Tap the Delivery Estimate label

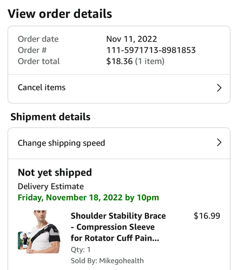pos(51,186)
